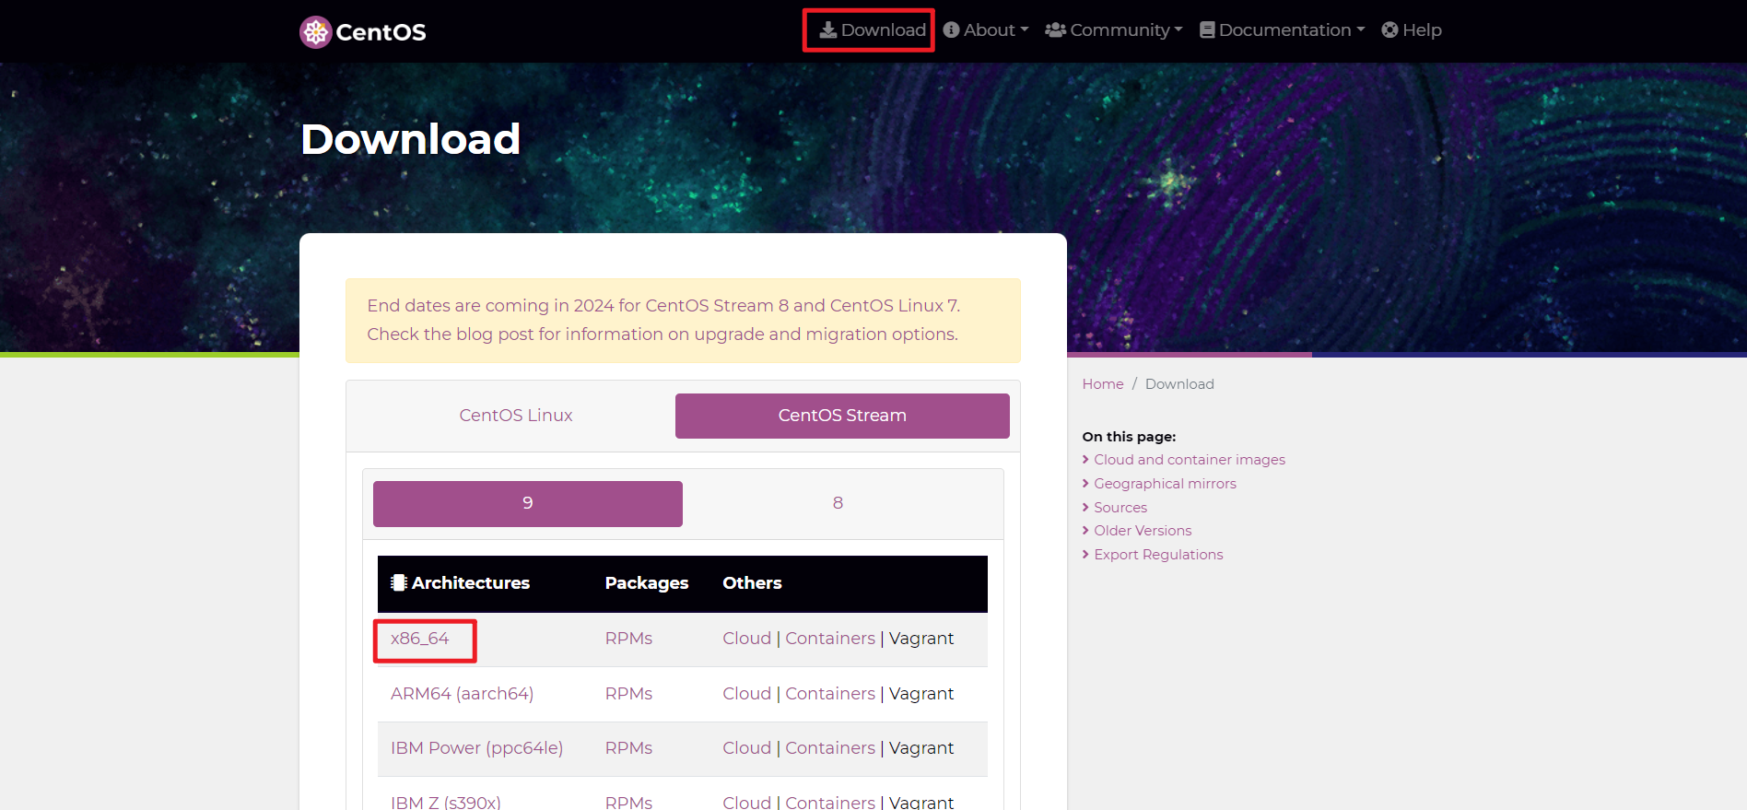Open Containers link in IBM Power row
Viewport: 1747px width, 810px height.
tap(830, 748)
